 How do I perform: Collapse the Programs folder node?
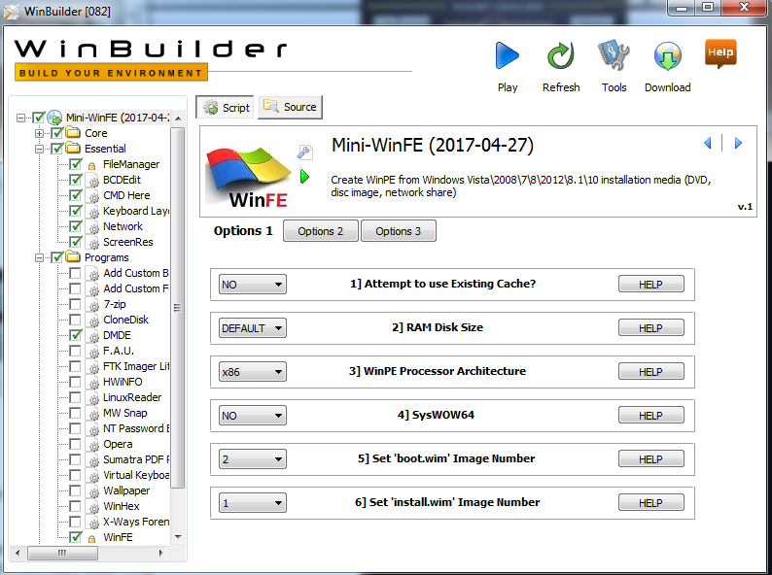[39, 257]
